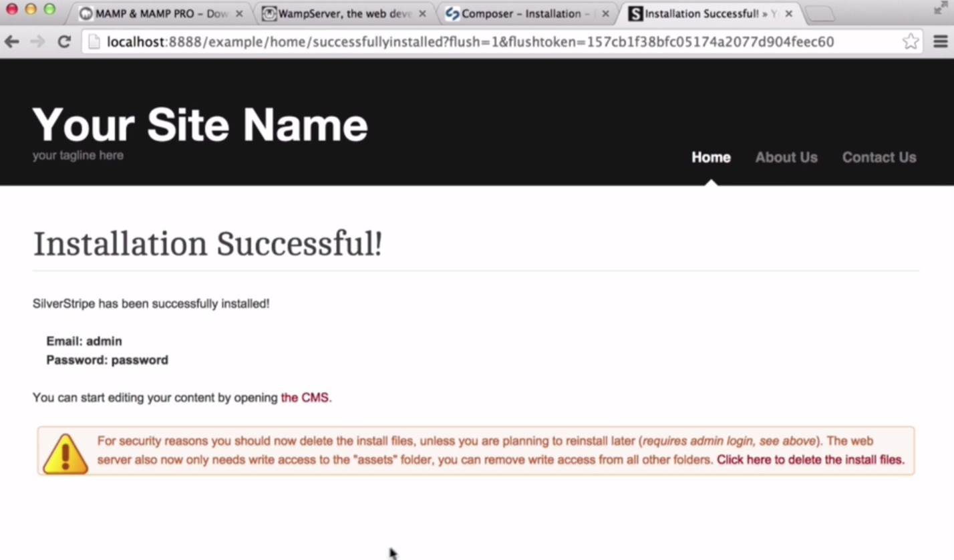Click the SilverStripe tab favicon
The width and height of the screenshot is (954, 560).
pos(635,13)
